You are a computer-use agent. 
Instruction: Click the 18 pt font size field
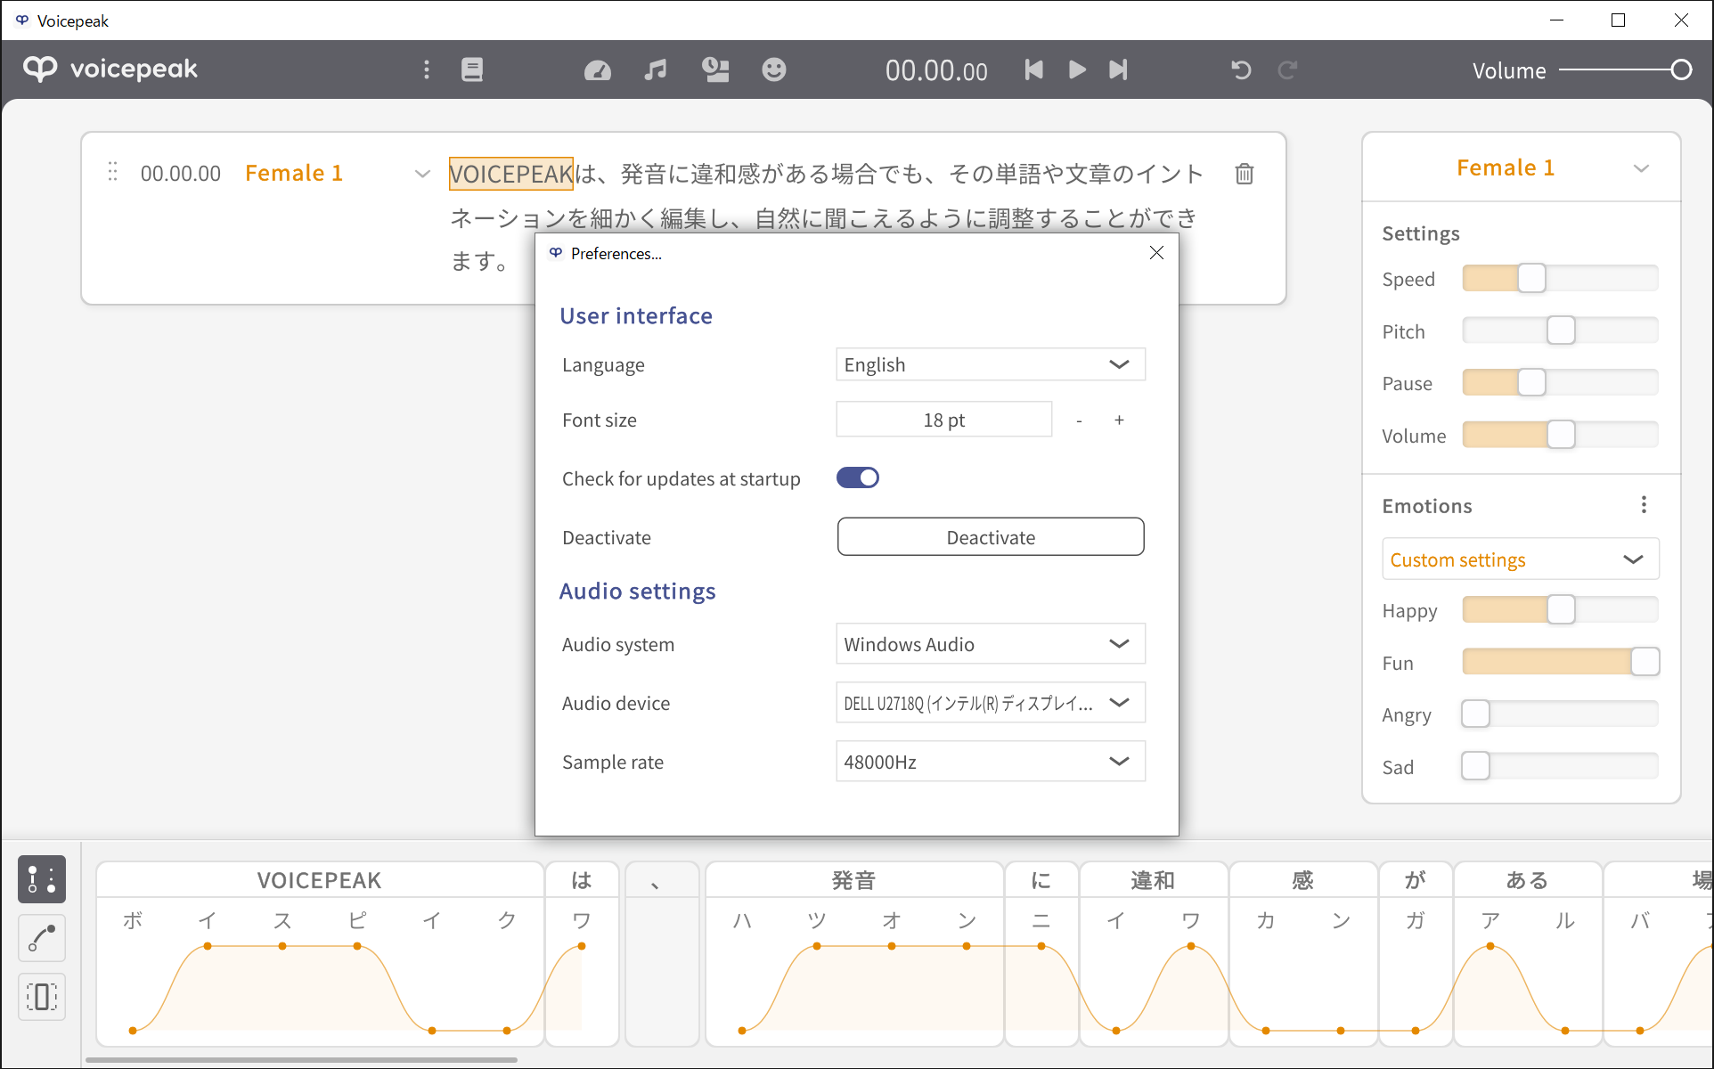(943, 420)
